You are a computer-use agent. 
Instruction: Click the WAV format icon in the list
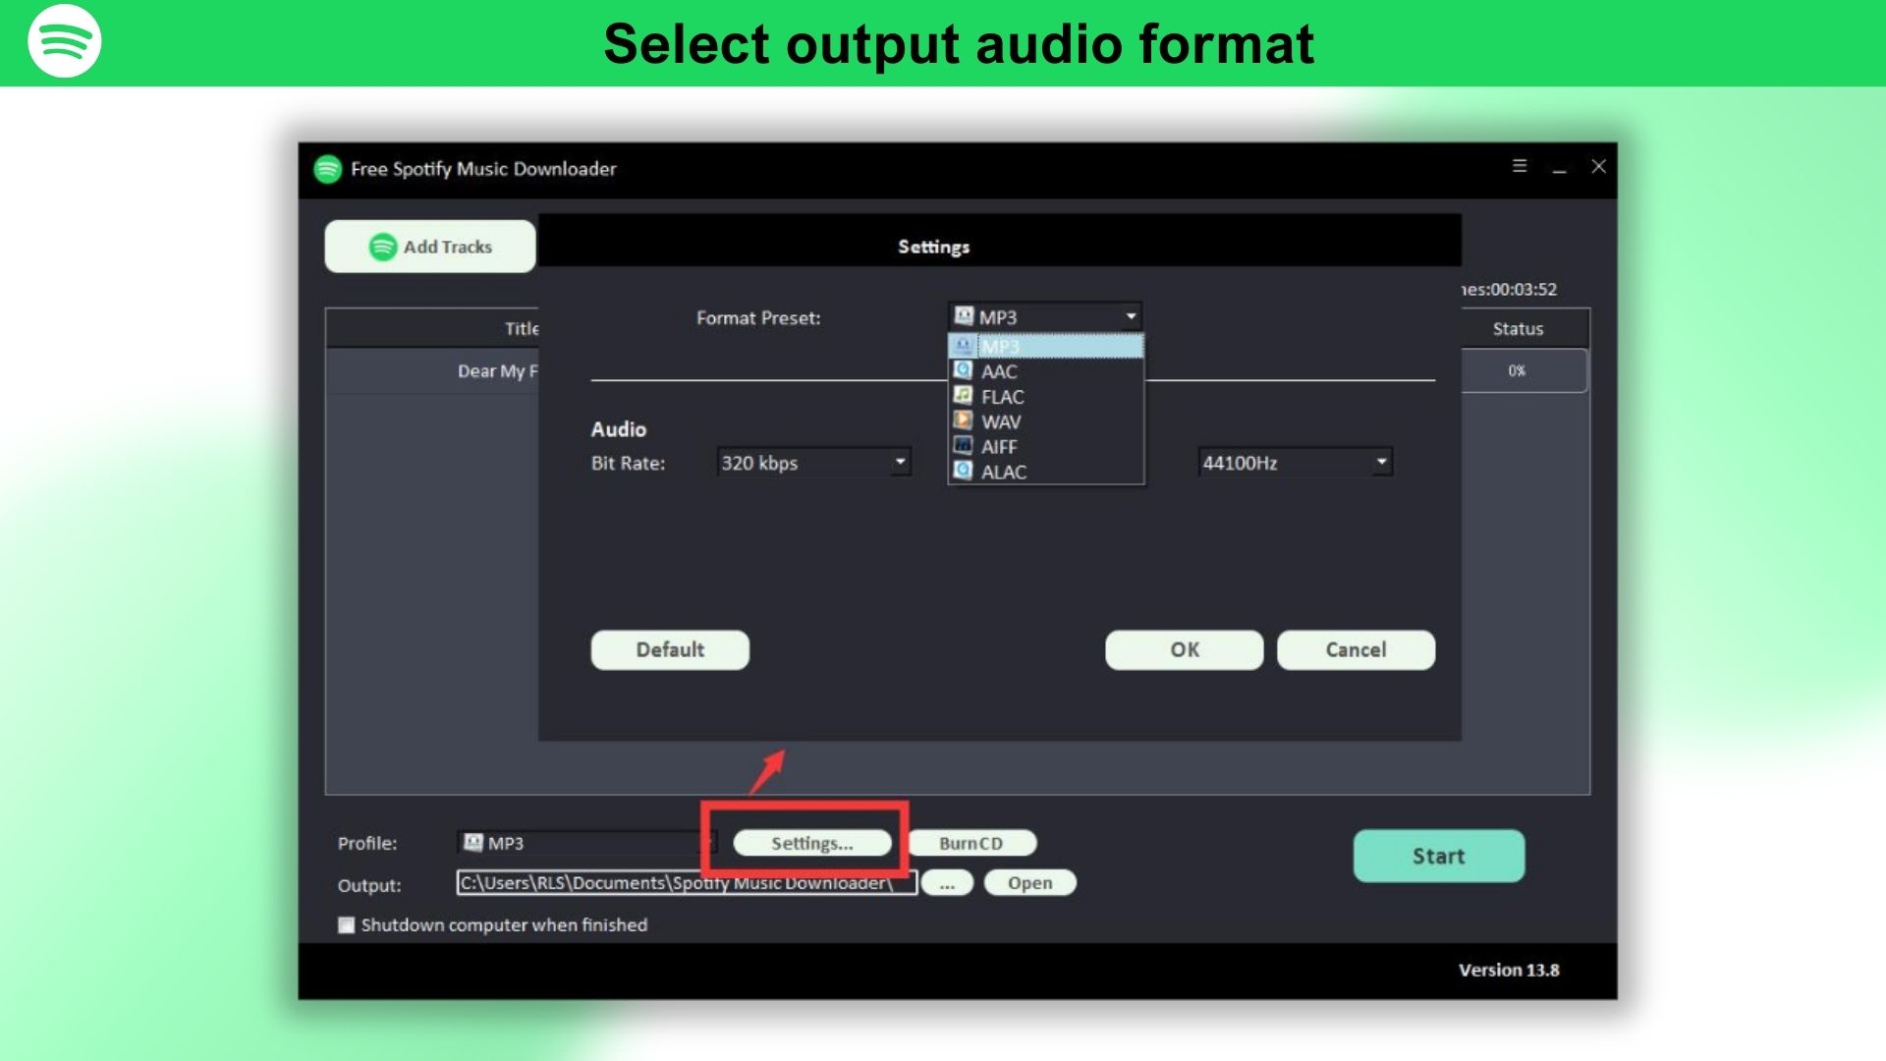[x=963, y=420]
